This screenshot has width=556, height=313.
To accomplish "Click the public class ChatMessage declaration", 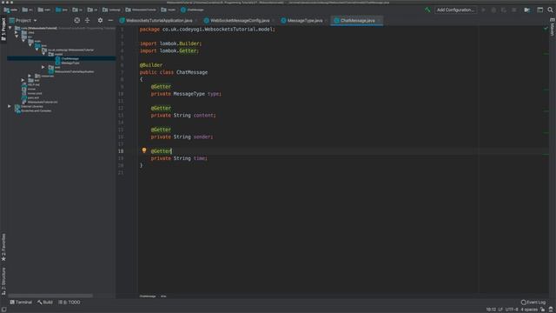I will point(174,72).
